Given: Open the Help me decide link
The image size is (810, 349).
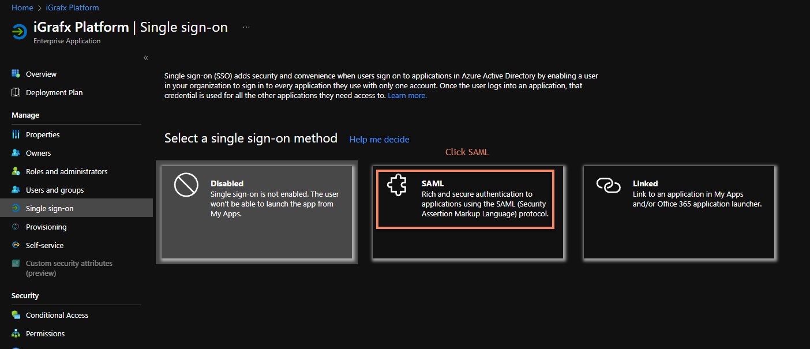Looking at the screenshot, I should (379, 140).
